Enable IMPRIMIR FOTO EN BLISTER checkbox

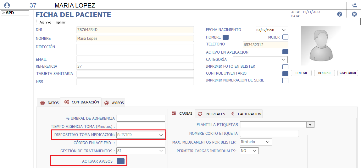click(x=285, y=66)
